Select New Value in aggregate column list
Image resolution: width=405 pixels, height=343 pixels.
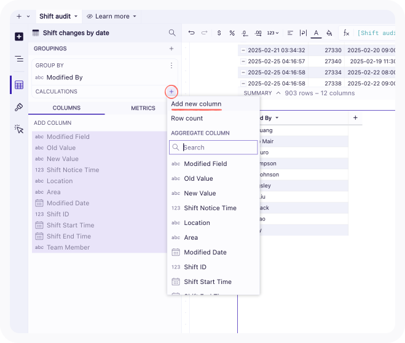(x=213, y=193)
